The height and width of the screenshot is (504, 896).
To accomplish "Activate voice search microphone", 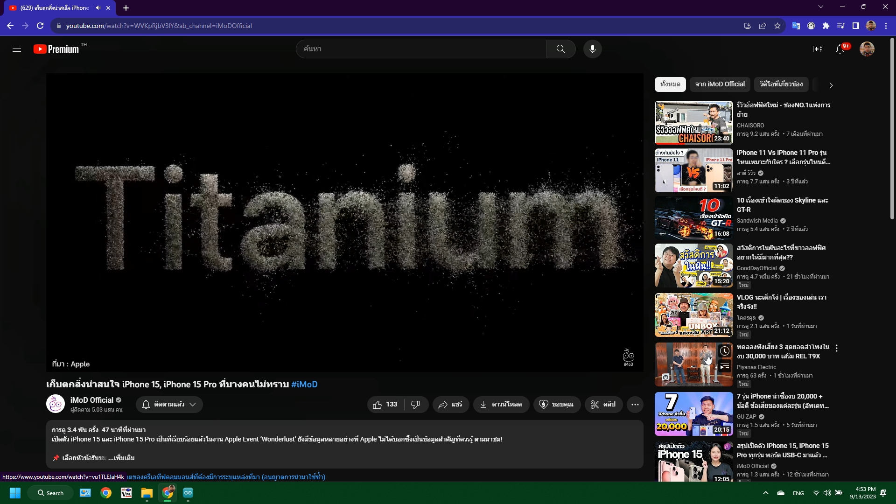I will (592, 49).
